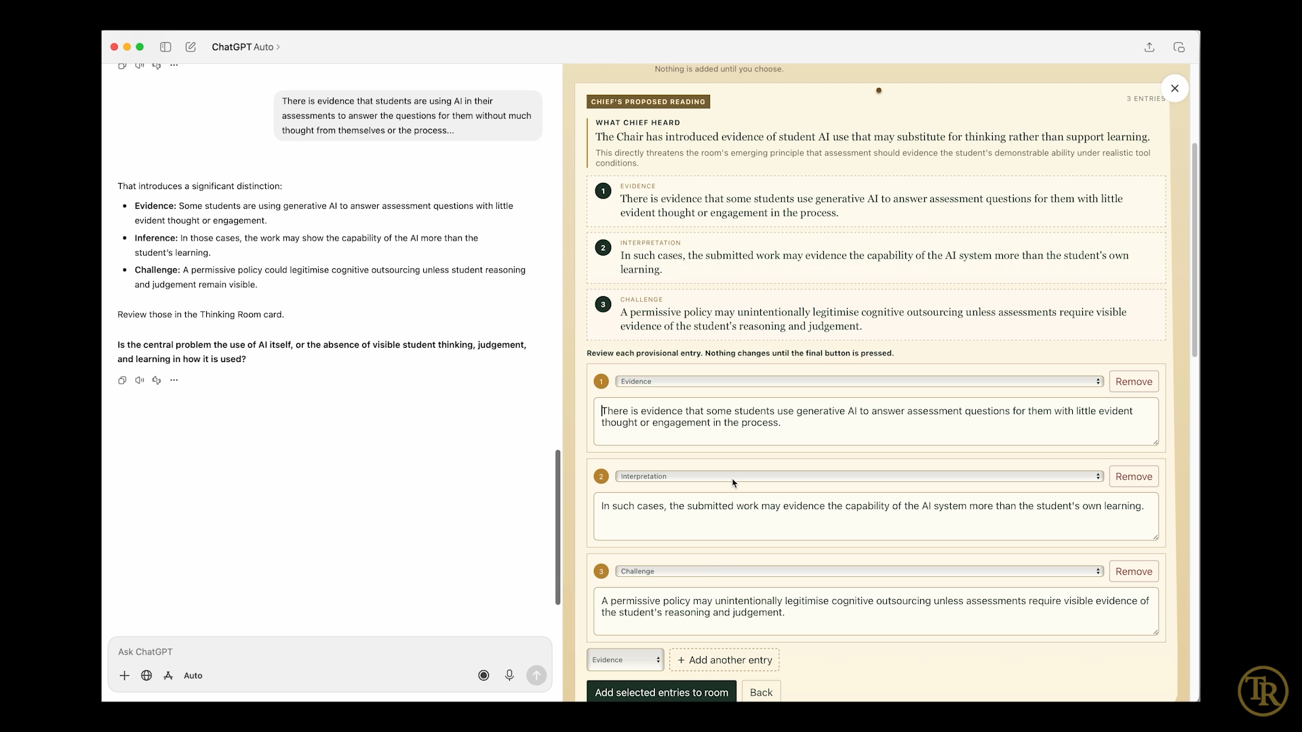Image resolution: width=1302 pixels, height=732 pixels.
Task: Start voice mode with the circle icon
Action: pyautogui.click(x=484, y=675)
